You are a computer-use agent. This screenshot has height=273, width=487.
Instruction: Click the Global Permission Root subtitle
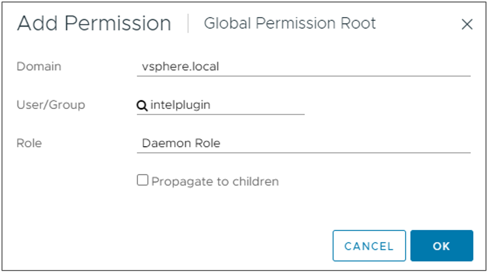[290, 24]
